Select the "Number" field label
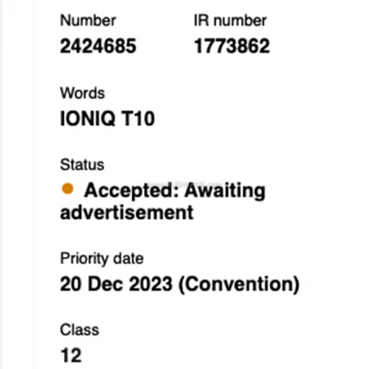Viewport: 369px width, 369px height. (x=87, y=21)
